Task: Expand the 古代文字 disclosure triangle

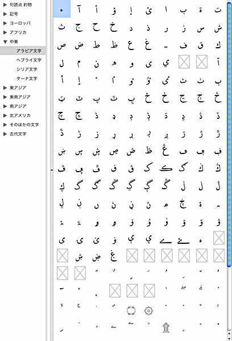Action: click(x=5, y=134)
